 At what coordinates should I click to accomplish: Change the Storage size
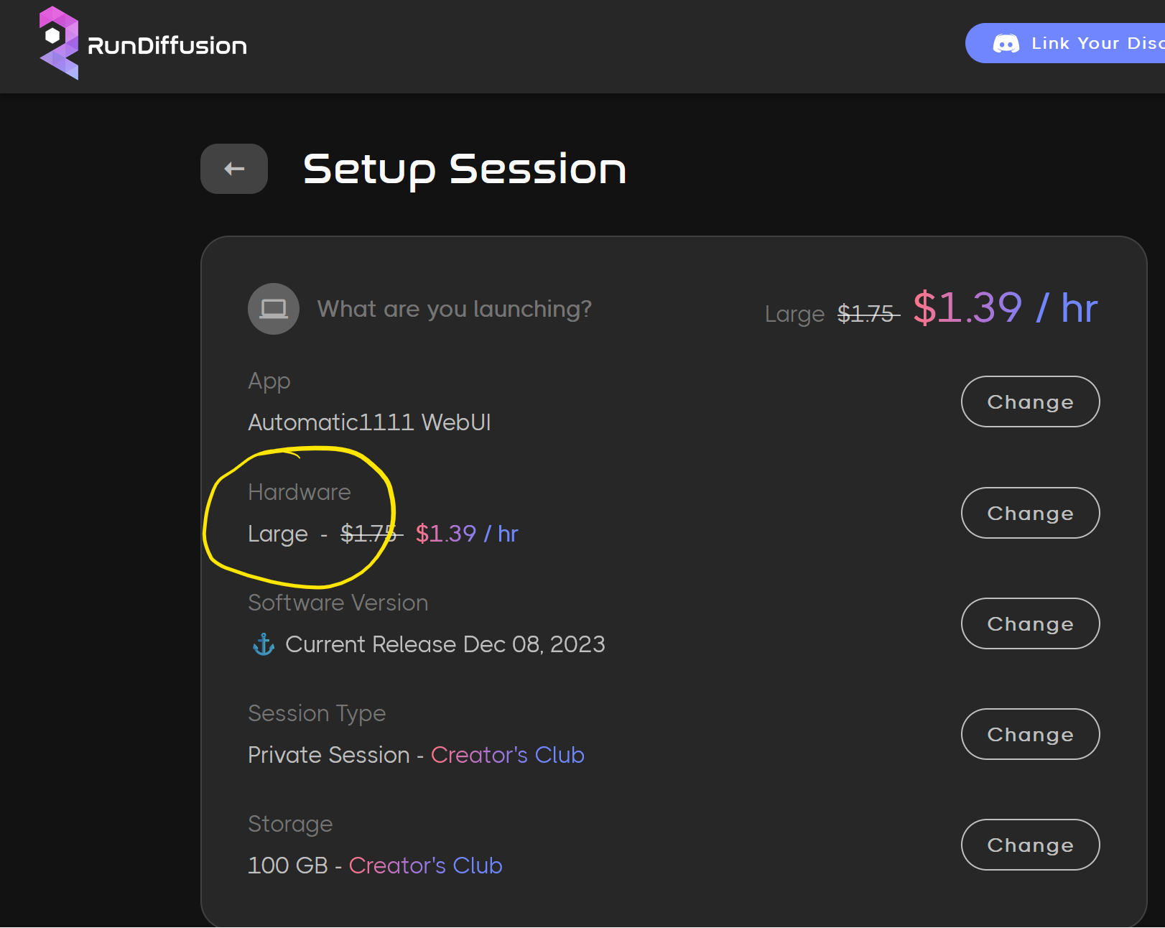1030,845
